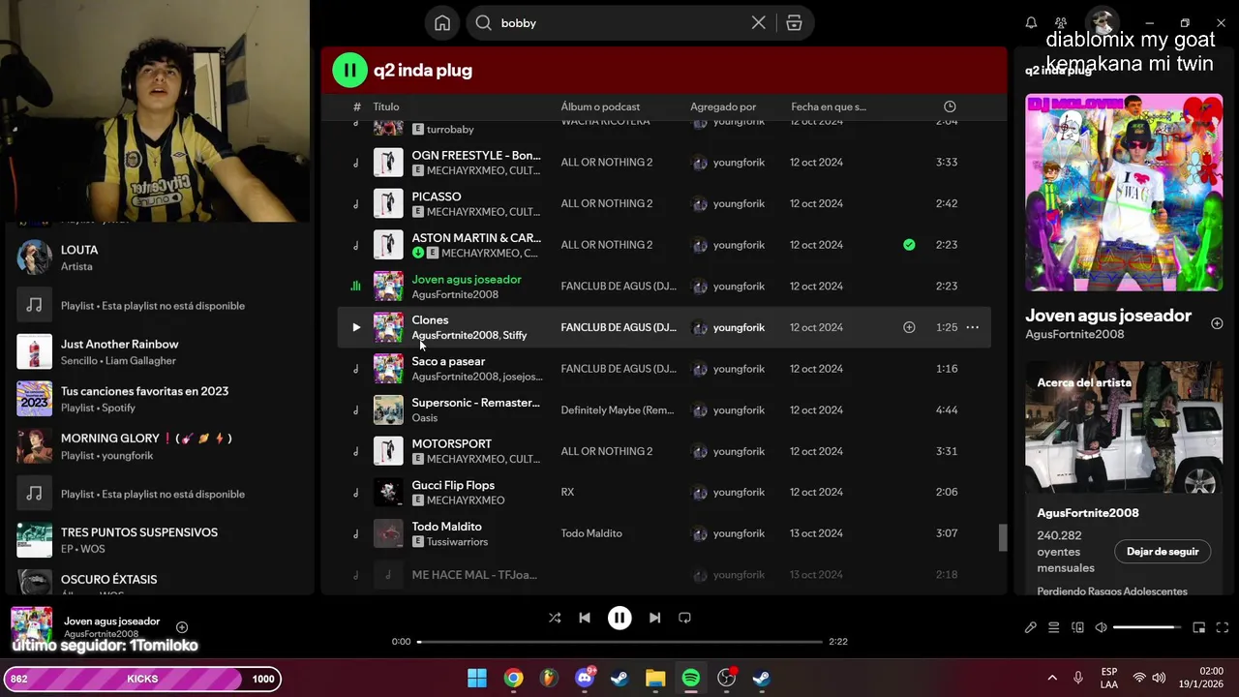Click the track list vertical scrollbar
The image size is (1239, 697).
[x=1003, y=537]
